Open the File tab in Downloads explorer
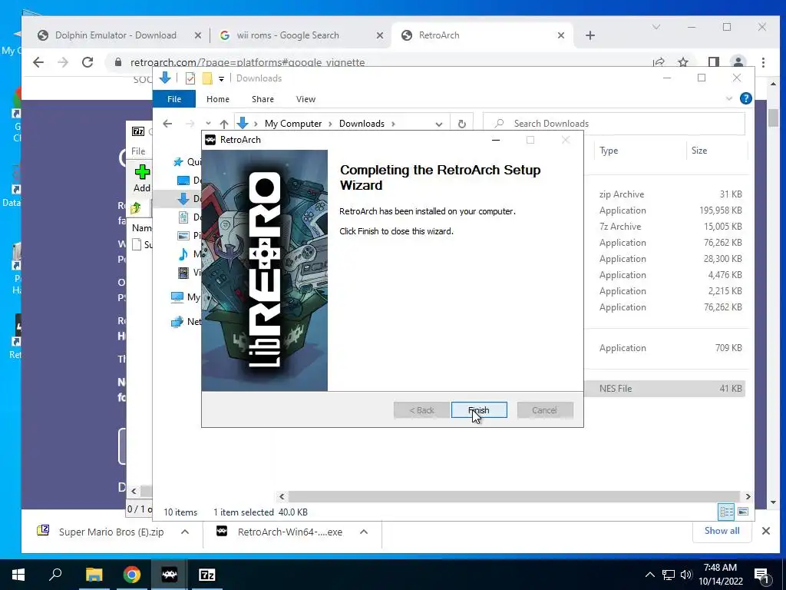 click(174, 99)
